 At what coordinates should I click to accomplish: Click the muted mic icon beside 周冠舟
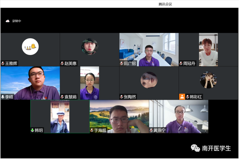coord(181,63)
